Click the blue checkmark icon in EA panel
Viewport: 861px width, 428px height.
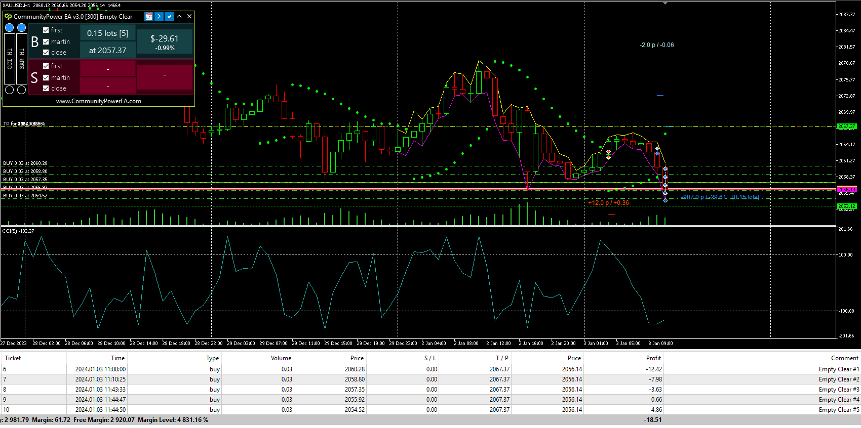pos(169,16)
